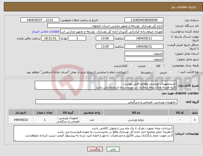Click the دروازه ورزشی item cell
Screen dimensions: 203x156
point(136,120)
